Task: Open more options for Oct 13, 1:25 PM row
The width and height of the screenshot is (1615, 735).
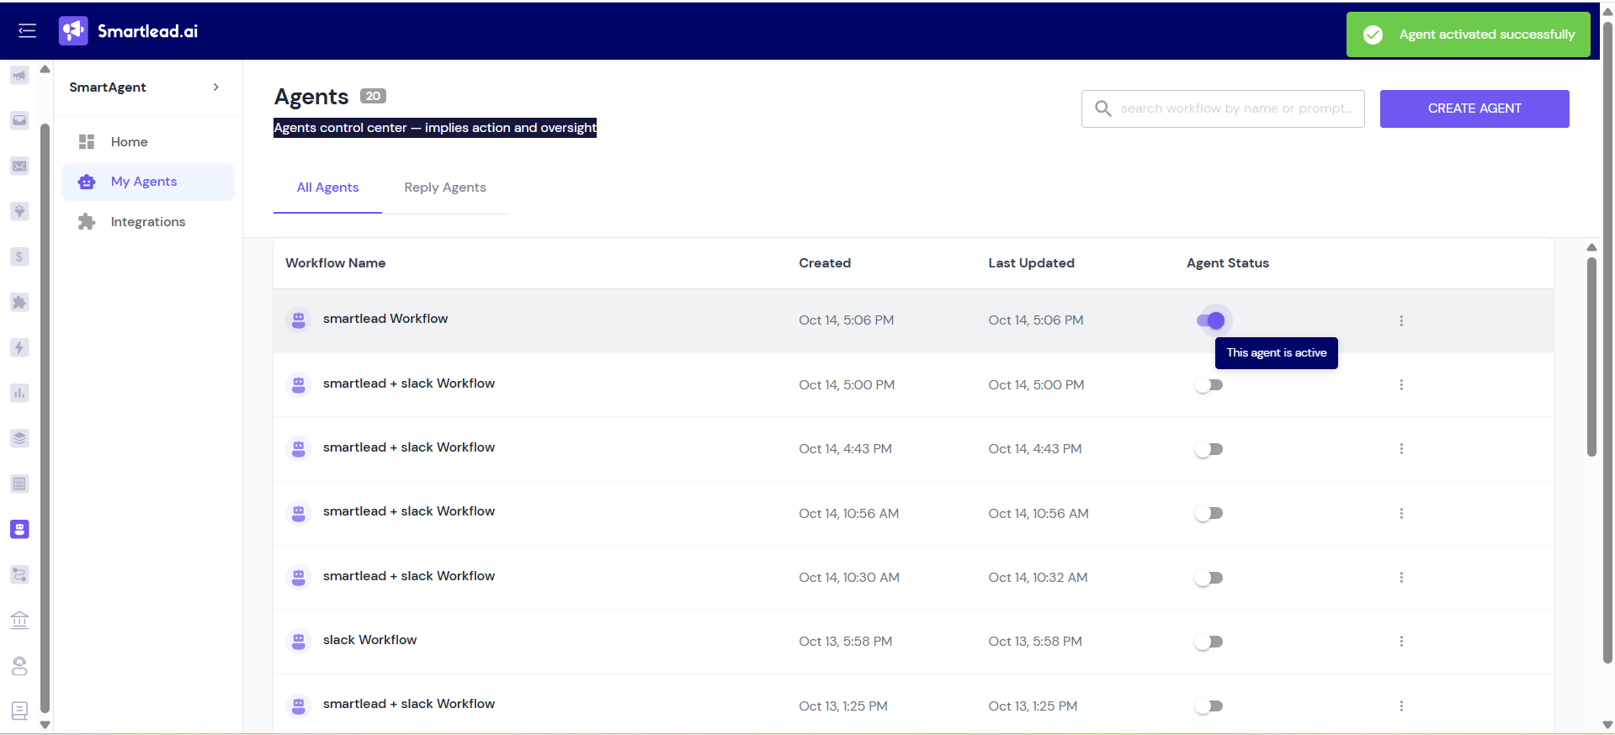Action: click(1401, 706)
